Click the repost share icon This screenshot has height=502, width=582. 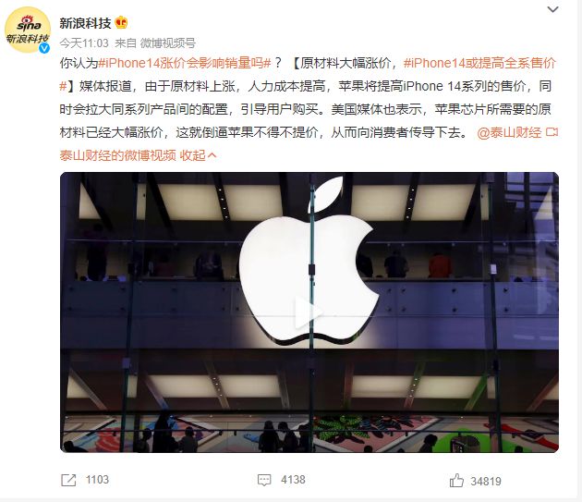pos(68,480)
